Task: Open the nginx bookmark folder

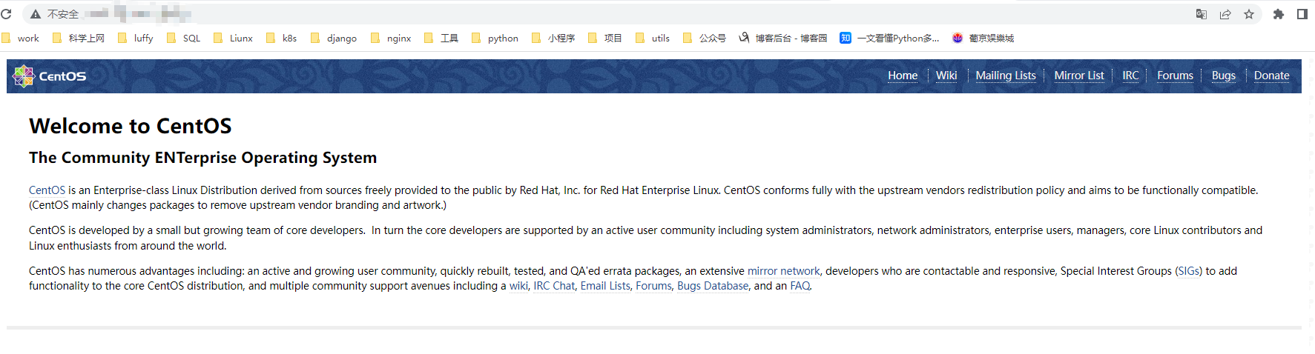Action: pyautogui.click(x=391, y=38)
